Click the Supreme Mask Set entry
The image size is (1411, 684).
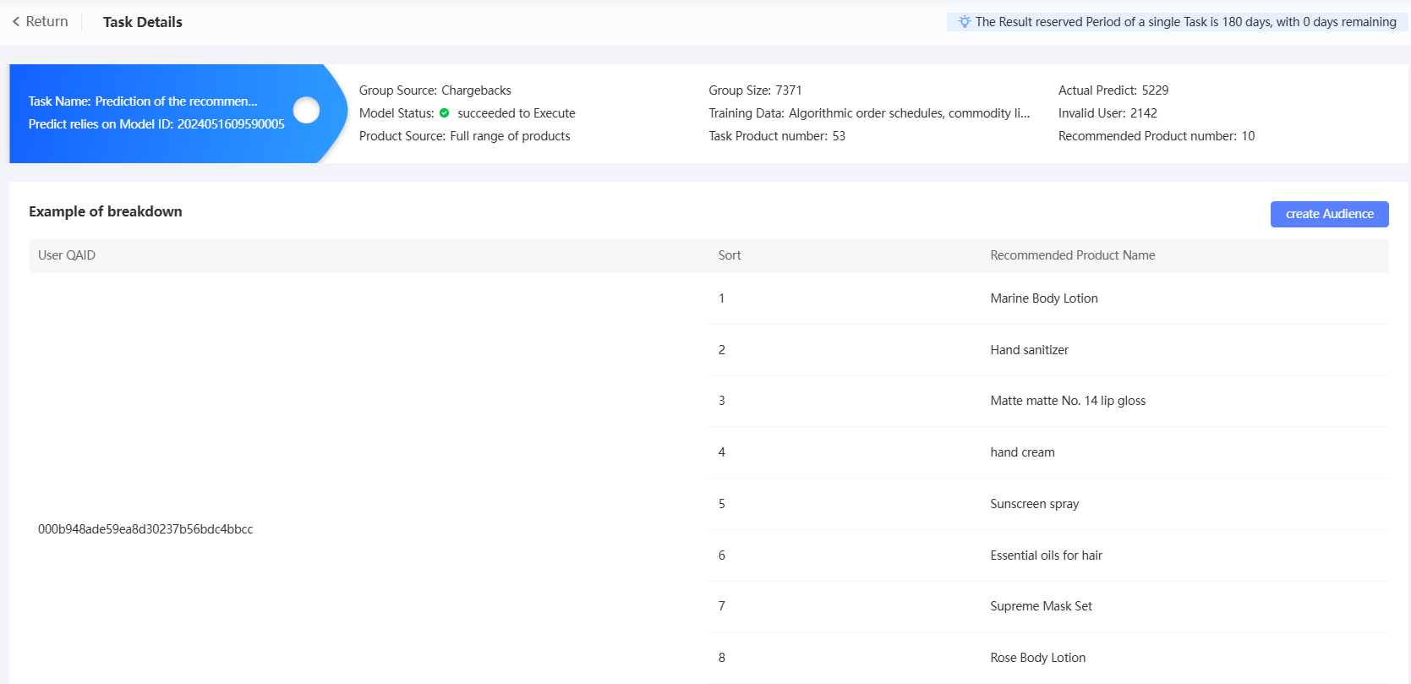1042,606
